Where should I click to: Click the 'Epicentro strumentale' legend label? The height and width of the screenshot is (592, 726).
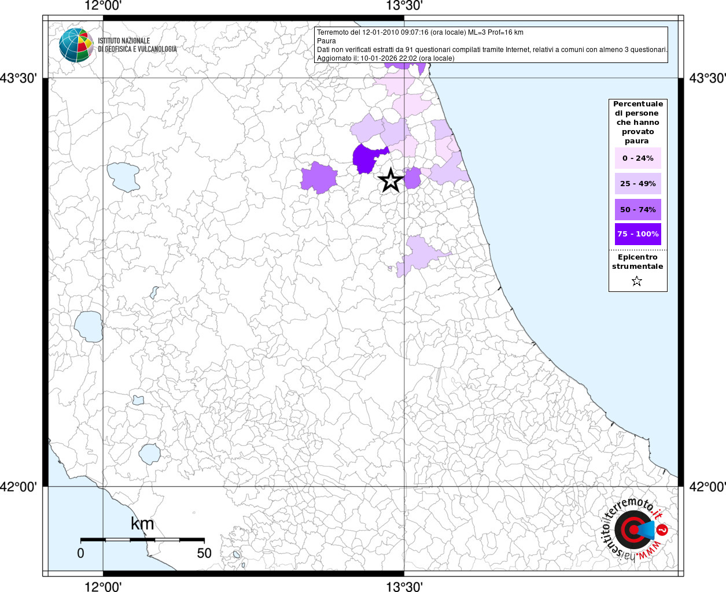[637, 262]
